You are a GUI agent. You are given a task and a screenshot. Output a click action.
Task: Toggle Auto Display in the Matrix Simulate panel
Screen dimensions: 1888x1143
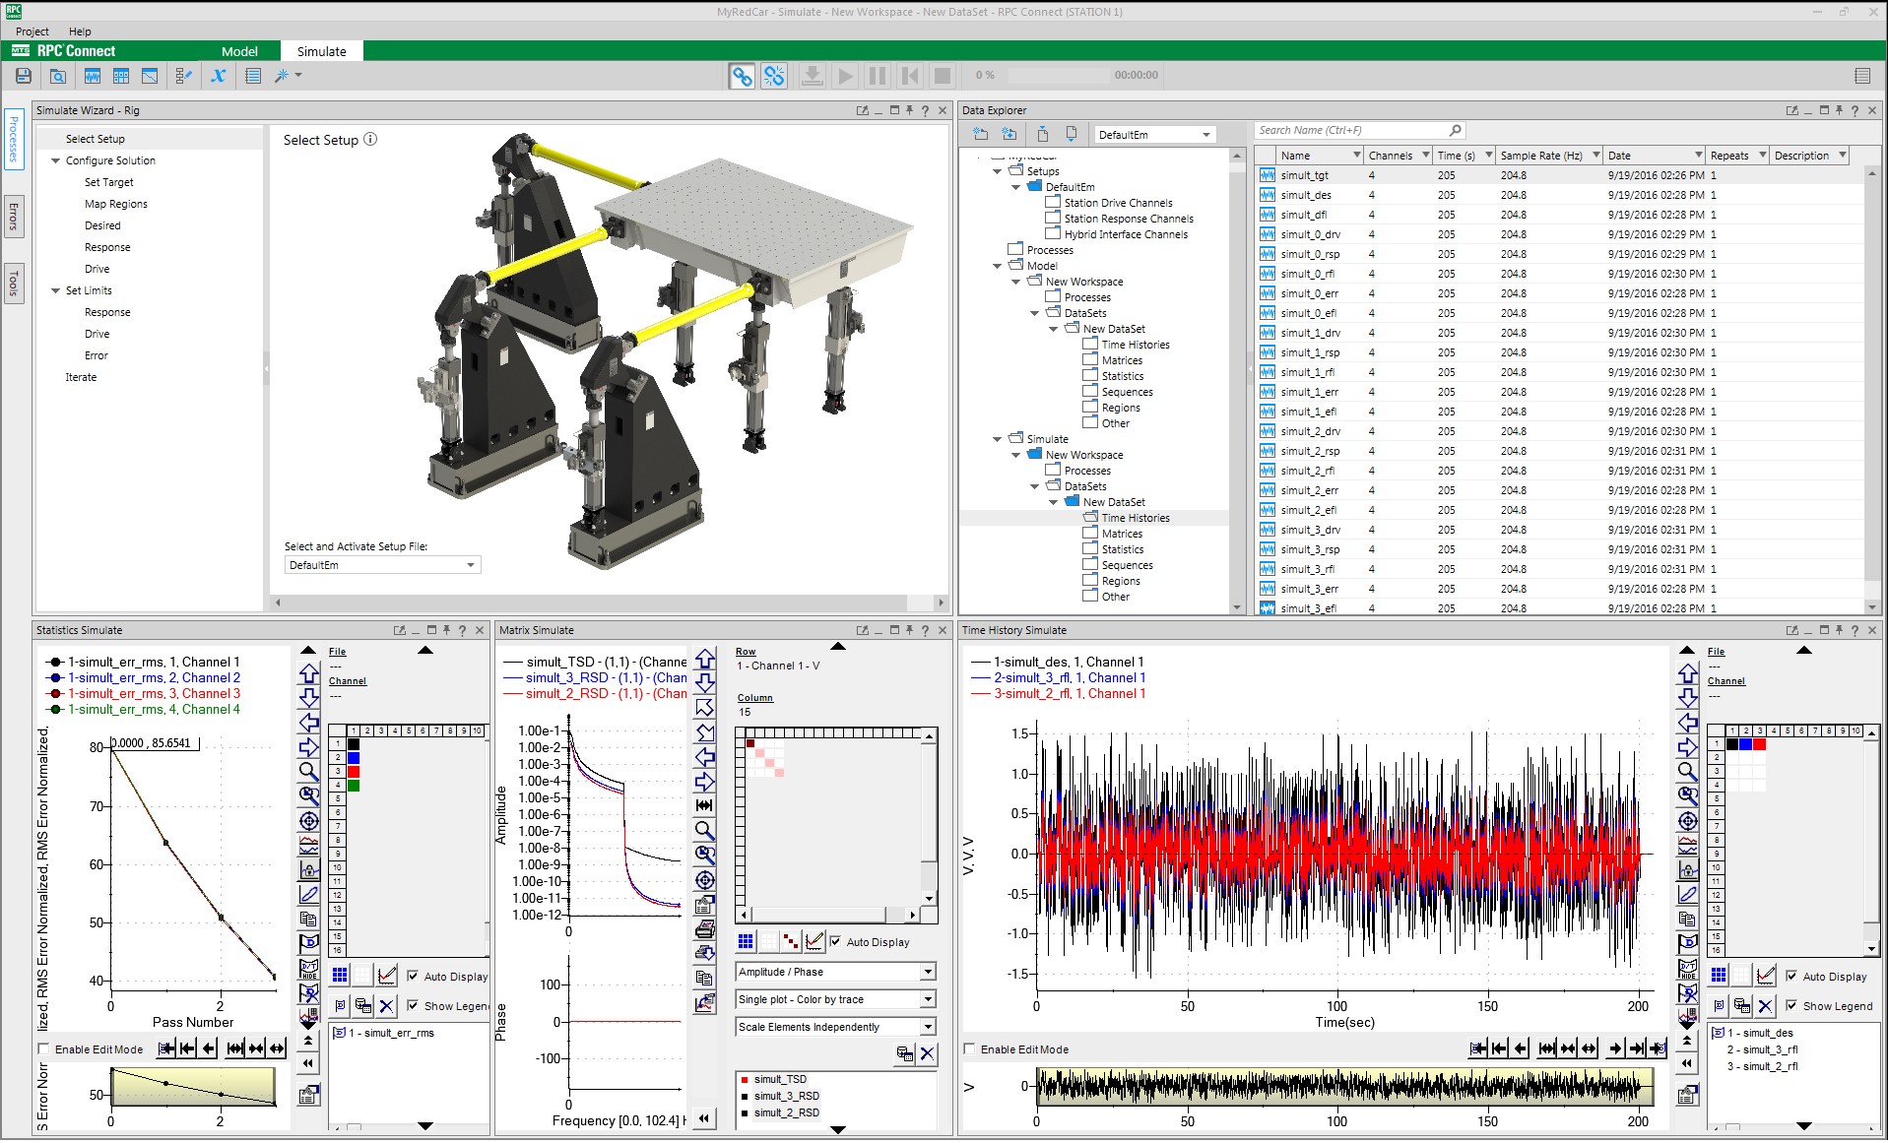tap(835, 942)
